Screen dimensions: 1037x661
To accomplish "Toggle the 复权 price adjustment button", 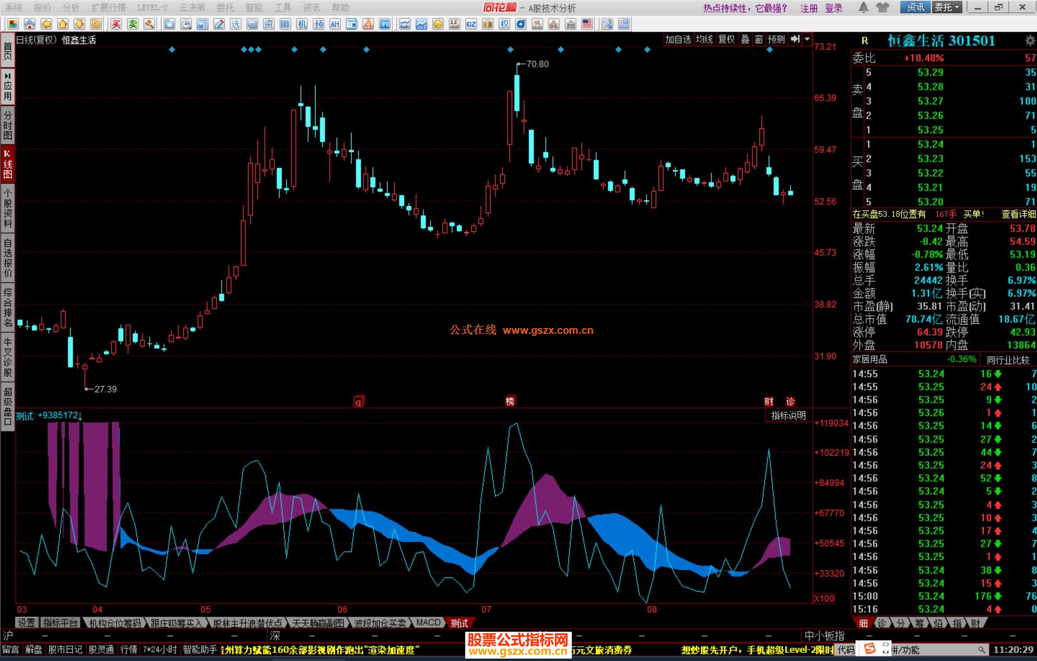I will pyautogui.click(x=726, y=39).
